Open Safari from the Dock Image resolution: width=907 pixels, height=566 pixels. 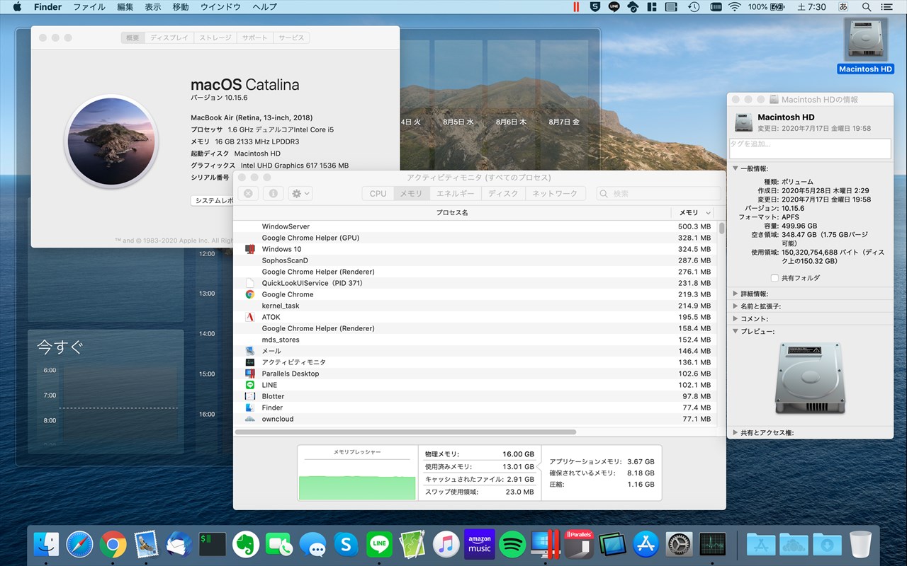pos(79,544)
